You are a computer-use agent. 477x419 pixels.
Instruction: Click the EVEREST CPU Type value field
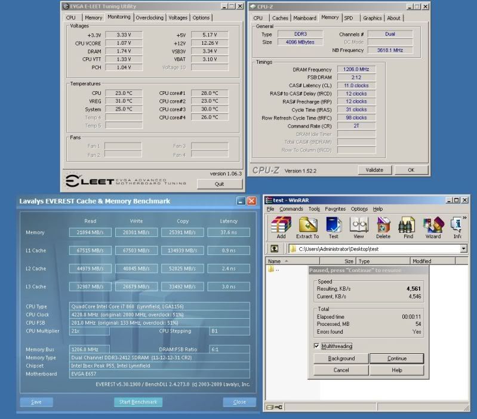[x=159, y=306]
